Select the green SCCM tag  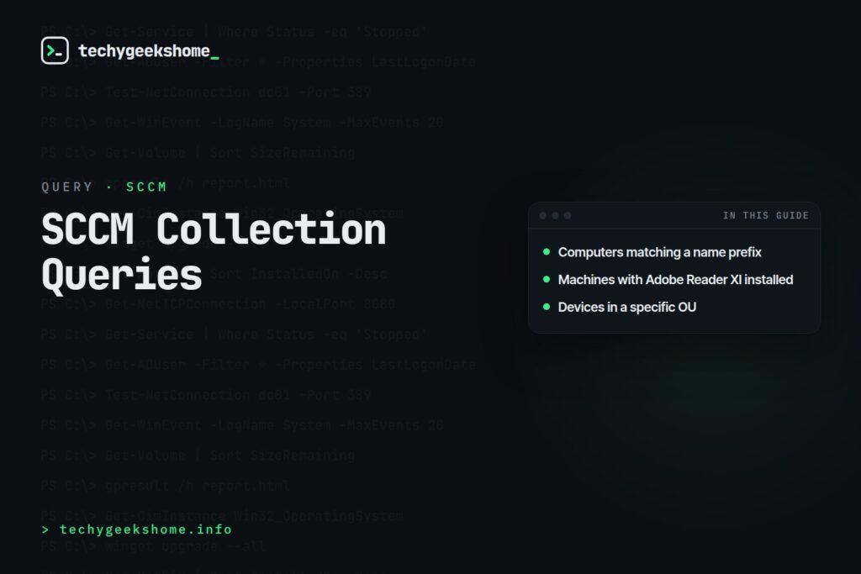point(146,187)
